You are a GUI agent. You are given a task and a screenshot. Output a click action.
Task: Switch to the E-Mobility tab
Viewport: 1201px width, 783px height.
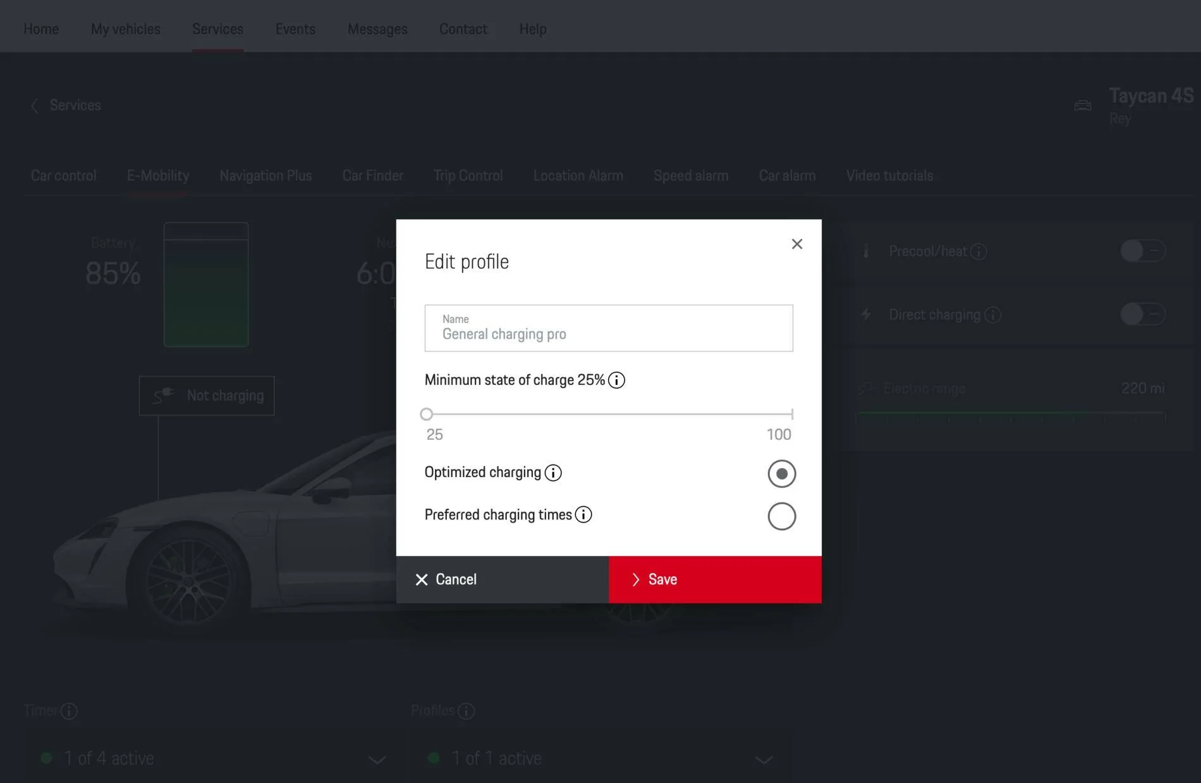(x=158, y=176)
